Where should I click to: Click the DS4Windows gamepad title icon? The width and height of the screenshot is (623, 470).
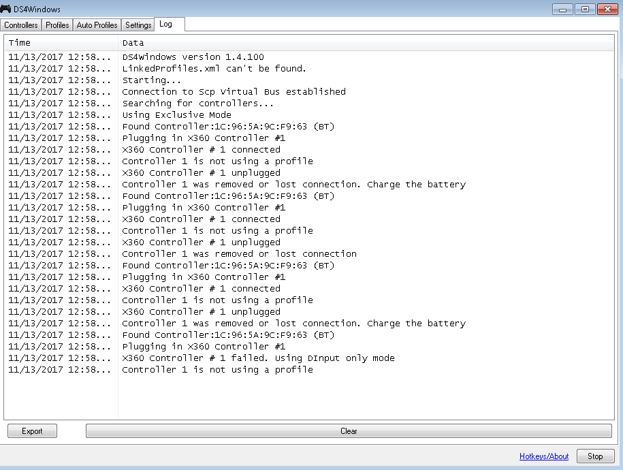click(5, 8)
